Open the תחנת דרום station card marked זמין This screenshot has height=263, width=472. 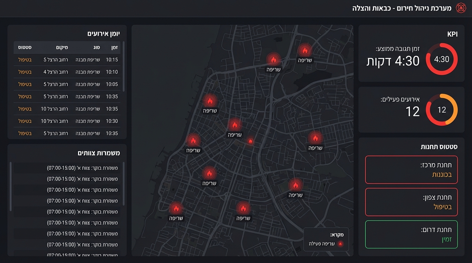(x=411, y=235)
